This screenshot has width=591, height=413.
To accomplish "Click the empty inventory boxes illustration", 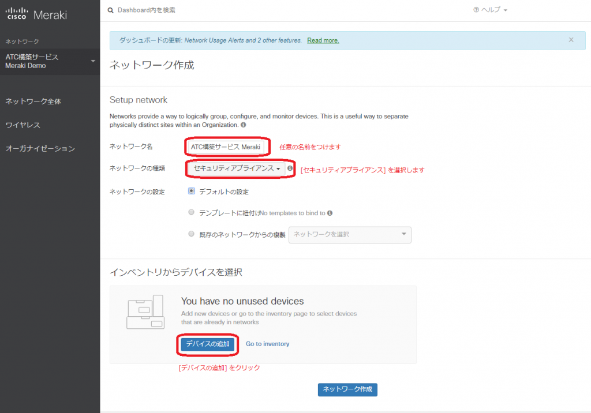I will click(145, 312).
